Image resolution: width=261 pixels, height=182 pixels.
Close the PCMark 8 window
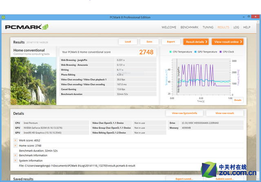tap(256, 16)
